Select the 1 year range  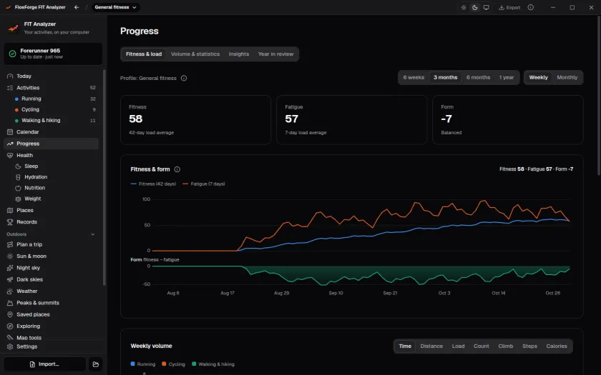point(507,77)
